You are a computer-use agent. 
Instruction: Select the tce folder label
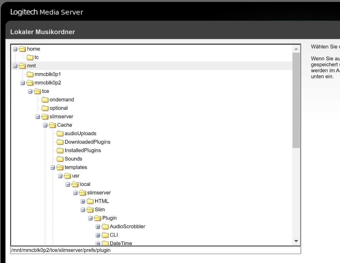tap(45, 91)
